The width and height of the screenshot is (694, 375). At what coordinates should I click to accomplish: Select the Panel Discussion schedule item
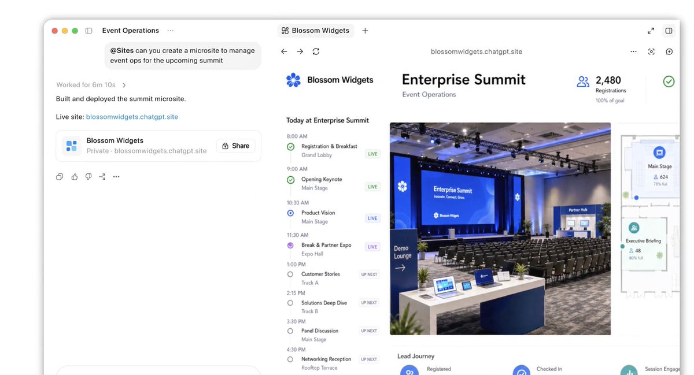point(333,335)
